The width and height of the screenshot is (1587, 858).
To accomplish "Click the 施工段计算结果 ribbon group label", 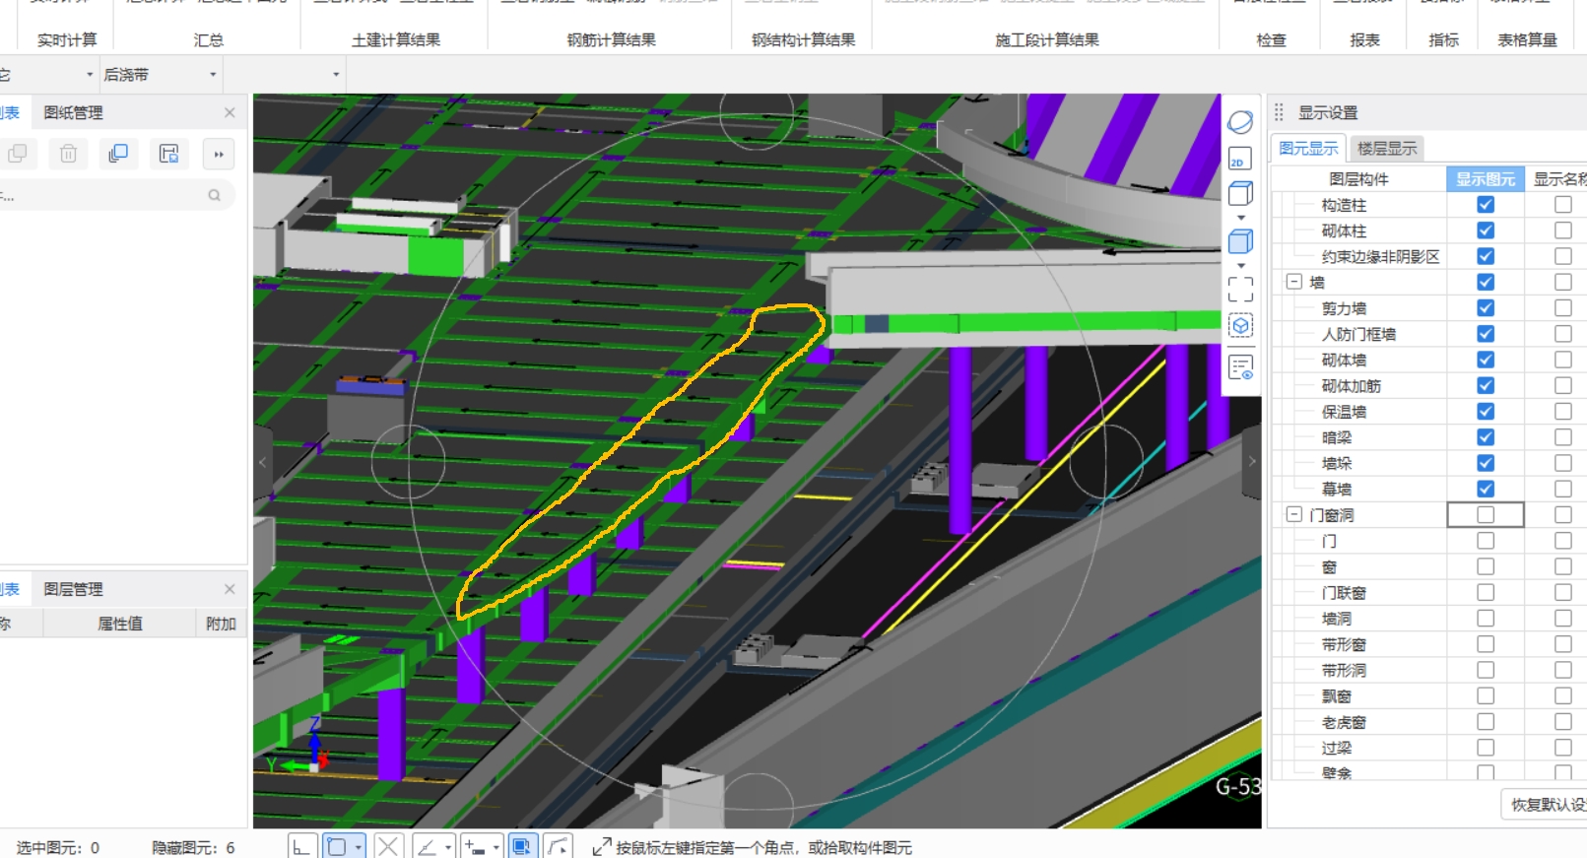I will coord(1047,40).
